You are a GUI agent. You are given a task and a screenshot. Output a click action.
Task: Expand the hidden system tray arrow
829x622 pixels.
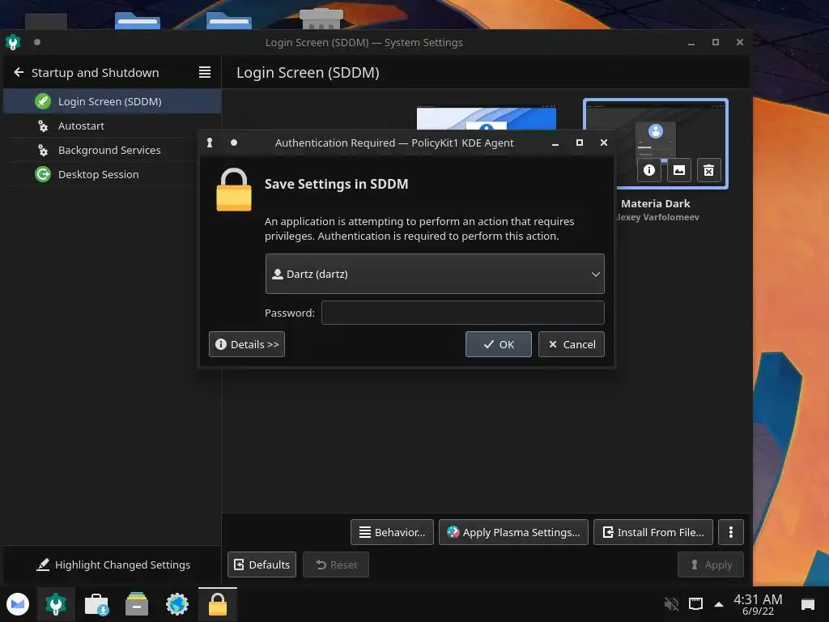(719, 604)
